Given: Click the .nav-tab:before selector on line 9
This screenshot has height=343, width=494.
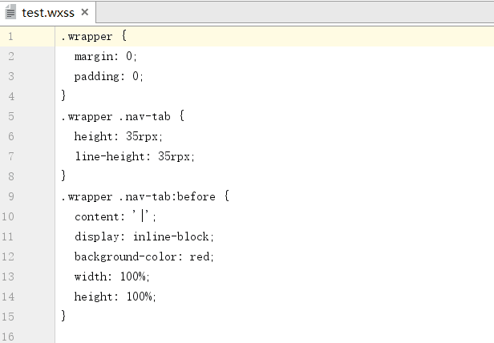Looking at the screenshot, I should pos(168,197).
